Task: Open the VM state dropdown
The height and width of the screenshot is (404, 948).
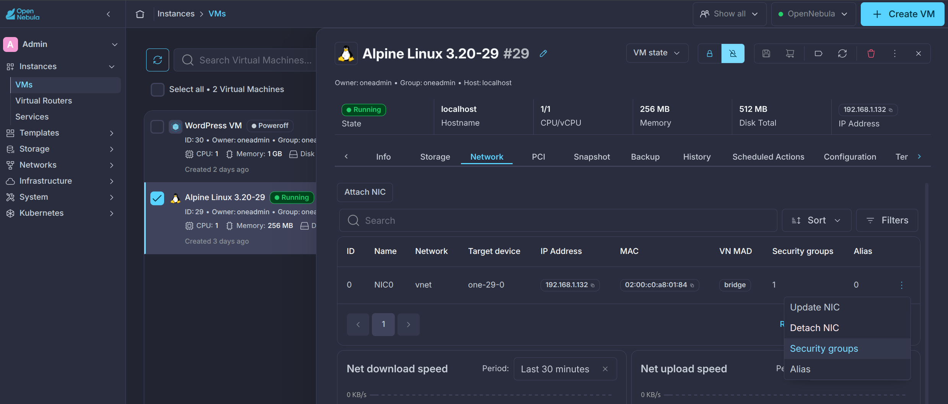Action: 657,53
